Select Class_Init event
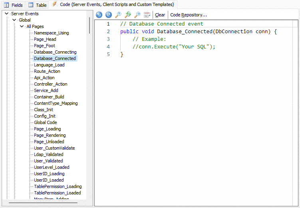This screenshot has height=208, width=300. click(44, 110)
